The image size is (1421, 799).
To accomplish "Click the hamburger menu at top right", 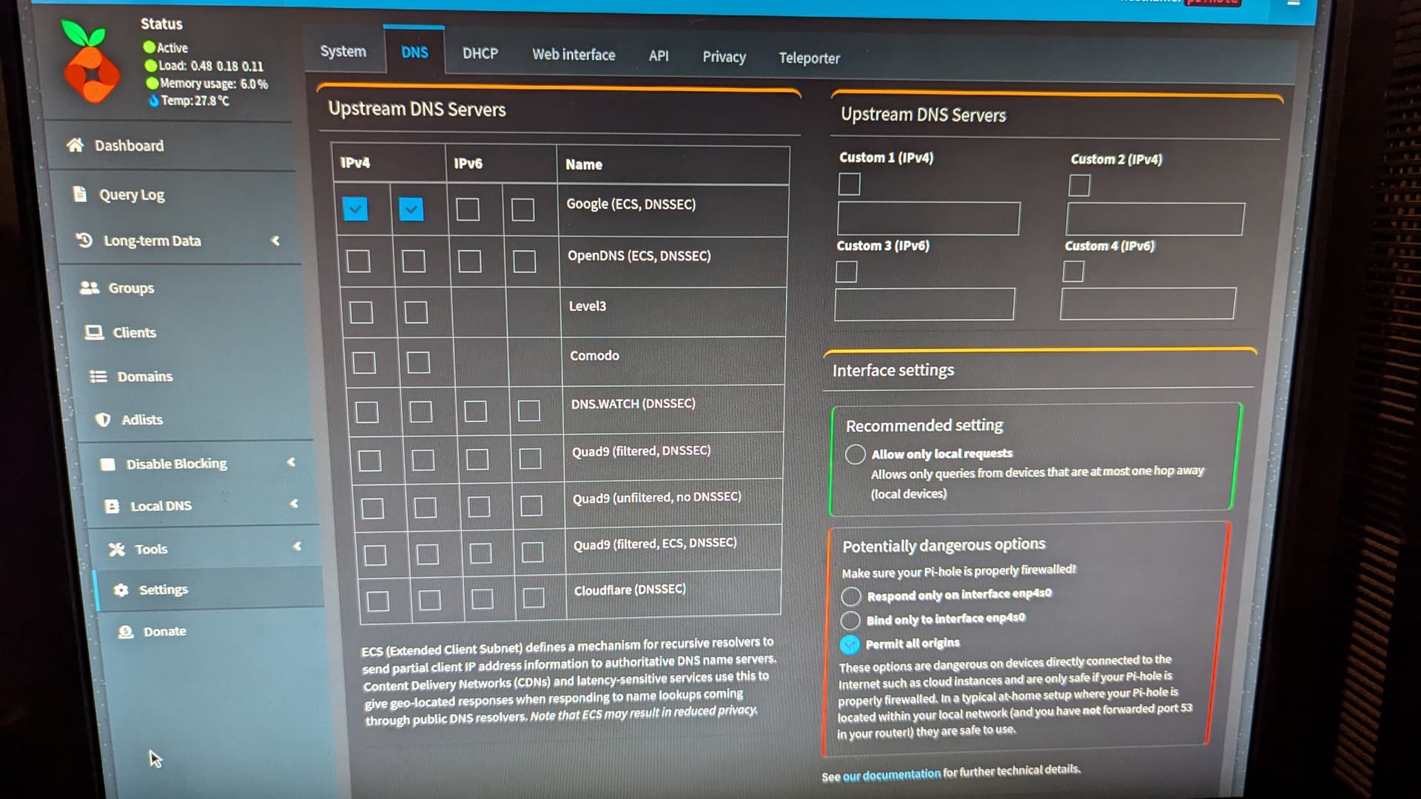I will pos(1294,3).
